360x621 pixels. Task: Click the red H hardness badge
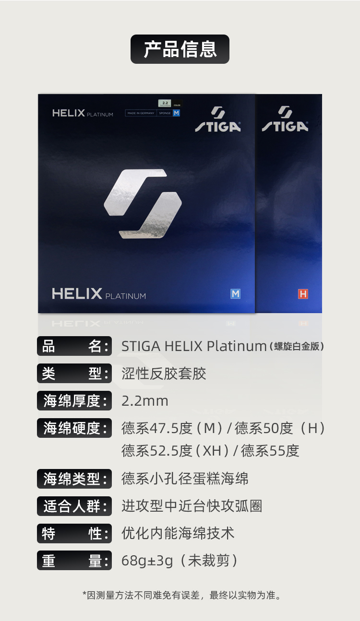click(303, 294)
